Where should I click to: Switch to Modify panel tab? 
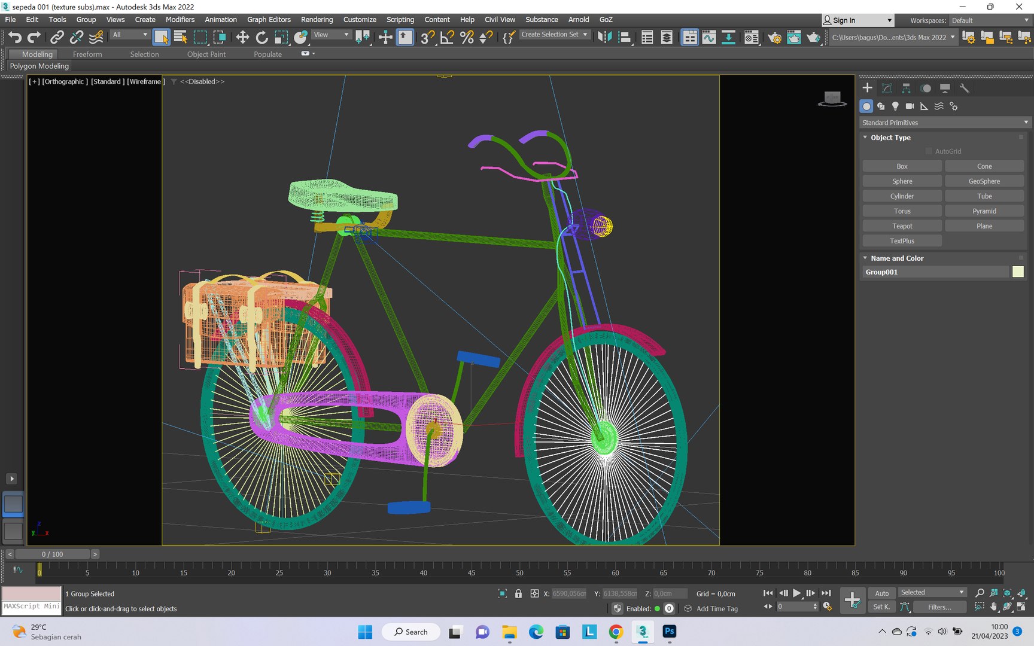pos(887,88)
